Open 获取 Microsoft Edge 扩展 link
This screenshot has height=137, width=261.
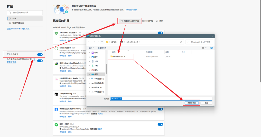[x=18, y=29]
